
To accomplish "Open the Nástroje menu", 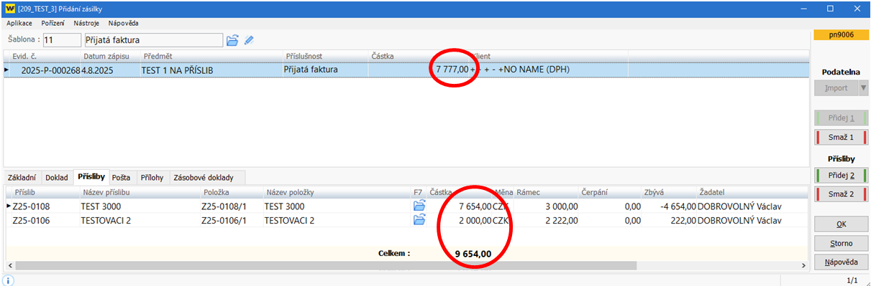I will tap(86, 23).
